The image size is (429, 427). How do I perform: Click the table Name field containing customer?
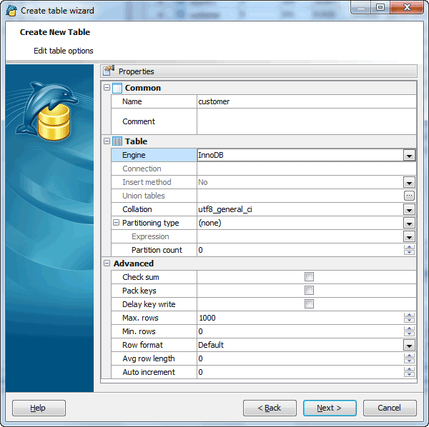[300, 101]
